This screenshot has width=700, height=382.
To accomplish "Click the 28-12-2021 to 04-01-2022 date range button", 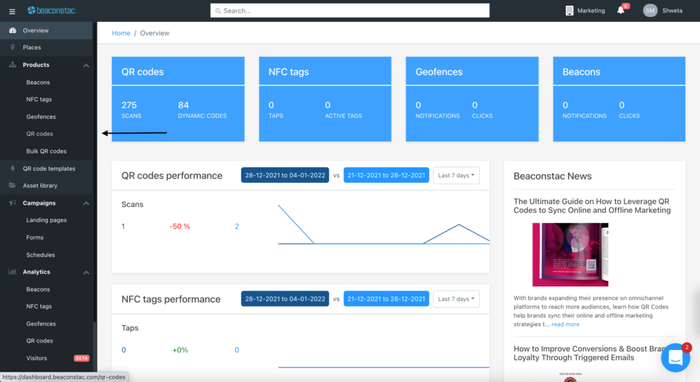I will [x=285, y=175].
